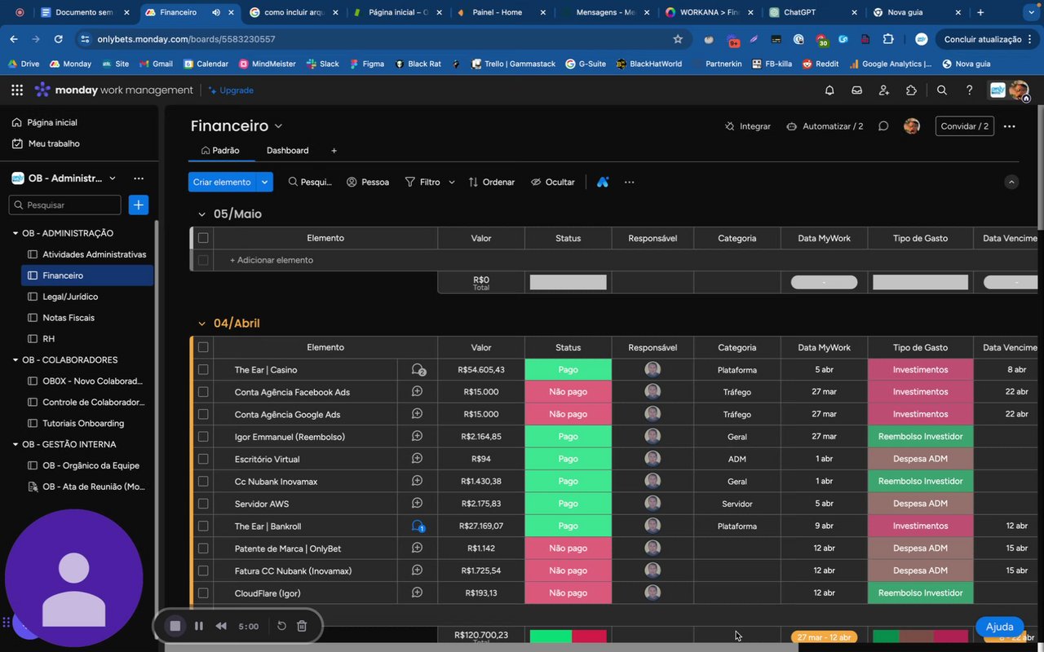The width and height of the screenshot is (1044, 652).
Task: Open the Financeiro board title dropdown
Action: (x=278, y=126)
